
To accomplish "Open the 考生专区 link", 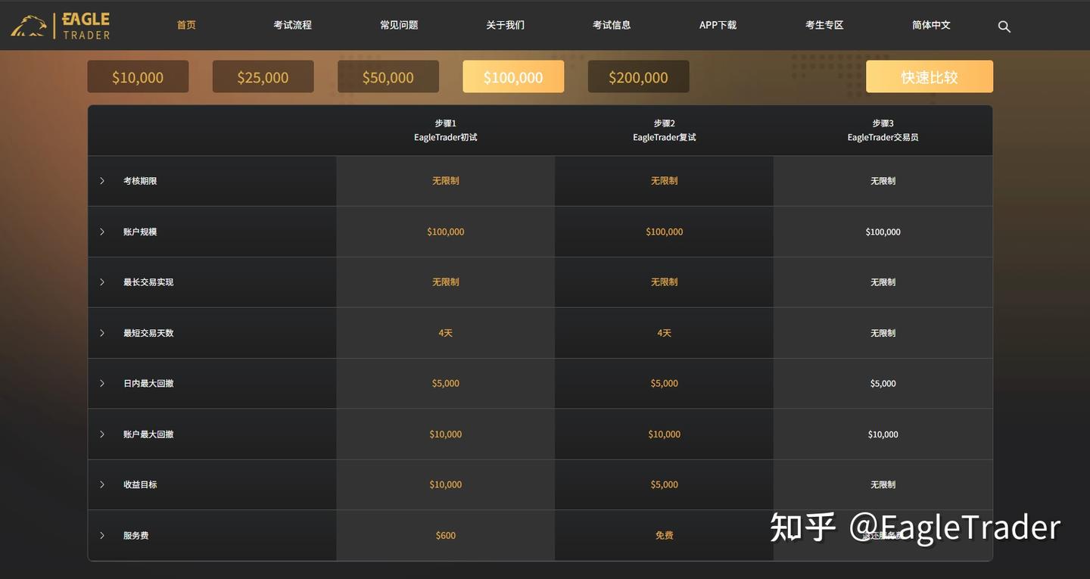I will tap(824, 25).
